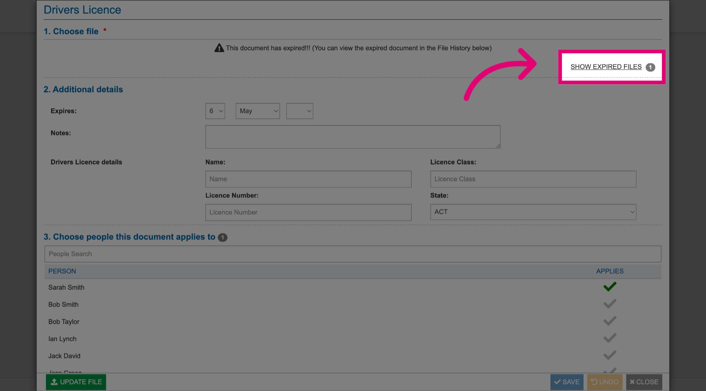Screen dimensions: 706x391
Task: Click the Save button
Action: (567, 382)
